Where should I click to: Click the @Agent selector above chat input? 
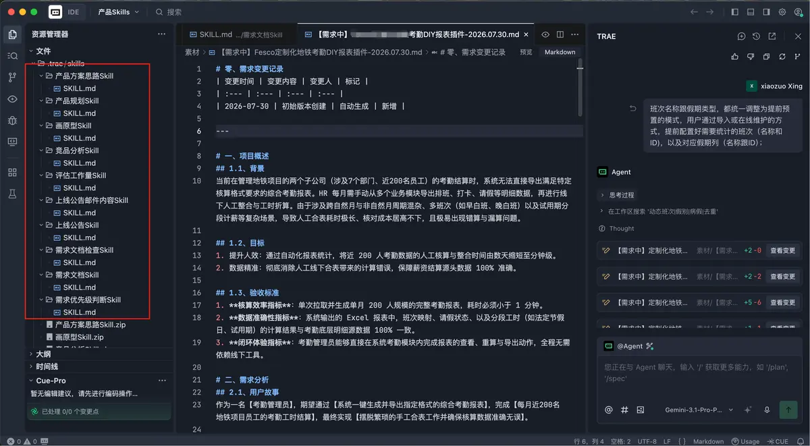pyautogui.click(x=629, y=346)
